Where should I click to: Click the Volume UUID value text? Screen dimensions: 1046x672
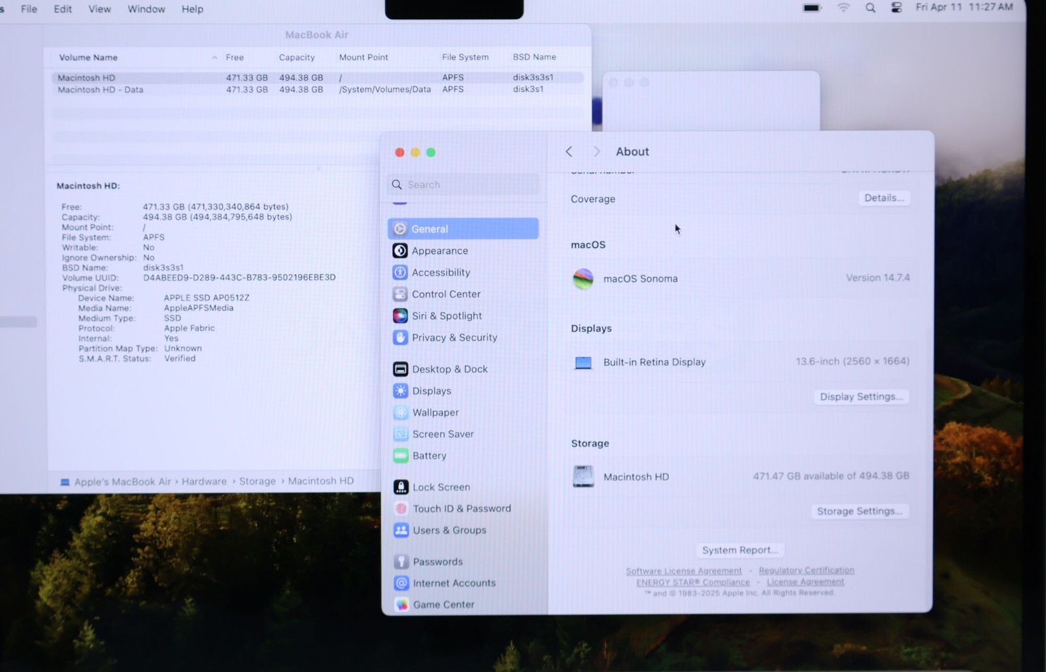(239, 278)
